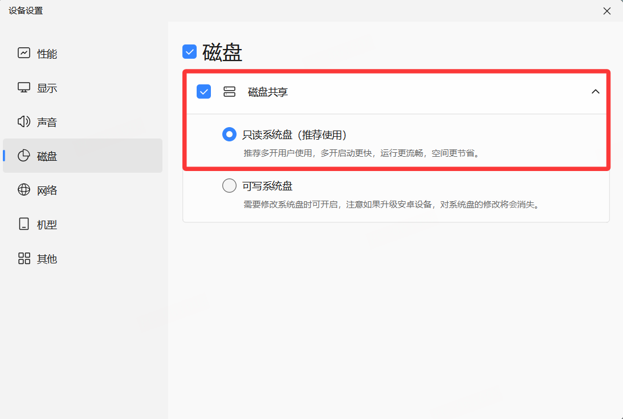Click the 性能 performance chart icon
The width and height of the screenshot is (623, 419).
coord(24,54)
